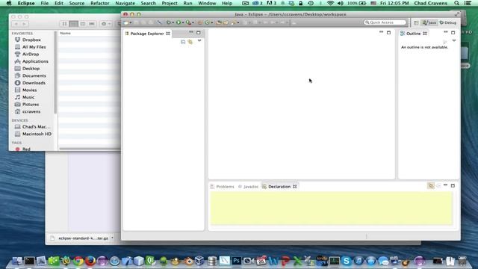Click the Open Perspective icon
The height and width of the screenshot is (269, 478).
(416, 23)
